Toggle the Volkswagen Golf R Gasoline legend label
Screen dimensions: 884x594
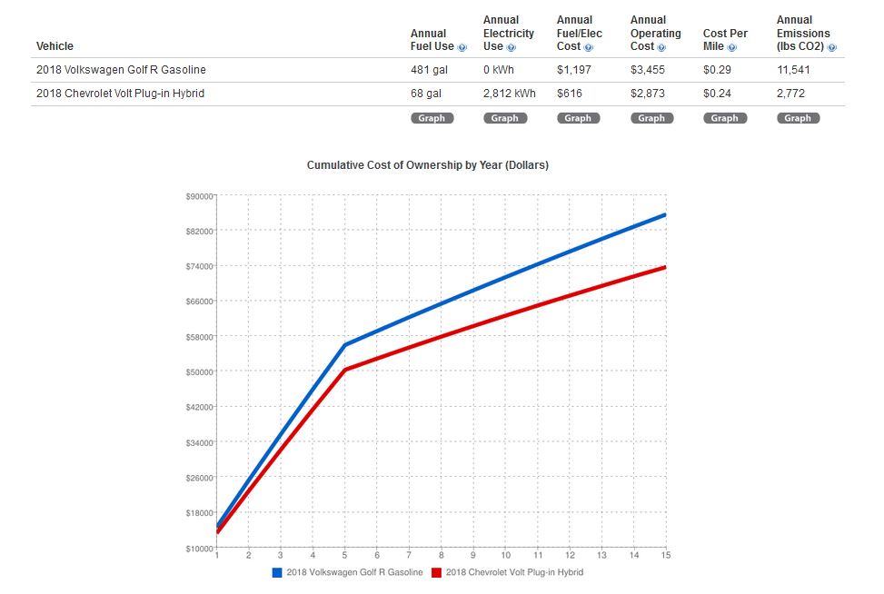tap(354, 573)
